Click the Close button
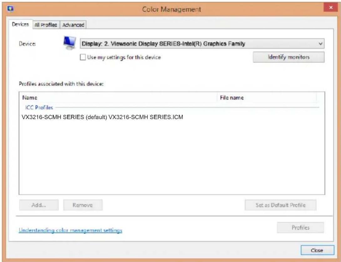Screen dimensions: 341x262 click(317, 250)
